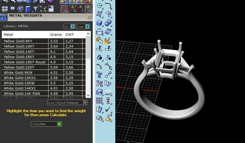The image size is (245, 143).
Task: Click the metal list scroll-up arrow
Action: click(x=88, y=34)
